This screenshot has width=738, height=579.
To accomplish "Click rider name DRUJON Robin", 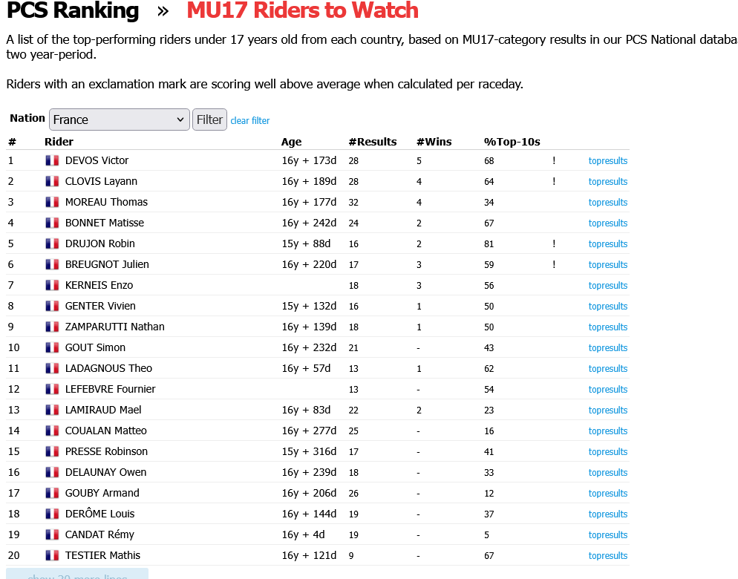I will click(x=99, y=243).
